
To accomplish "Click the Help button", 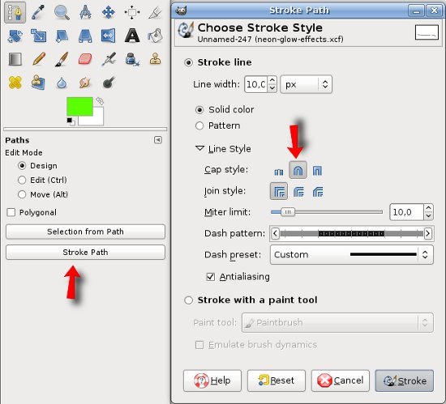I will click(212, 381).
